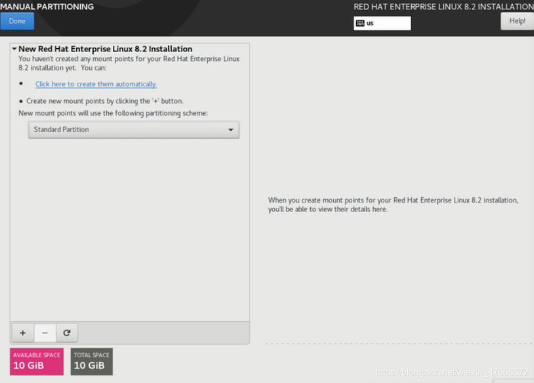Click the link to create mount points automatically
Viewport: 534px width, 383px height.
96,84
